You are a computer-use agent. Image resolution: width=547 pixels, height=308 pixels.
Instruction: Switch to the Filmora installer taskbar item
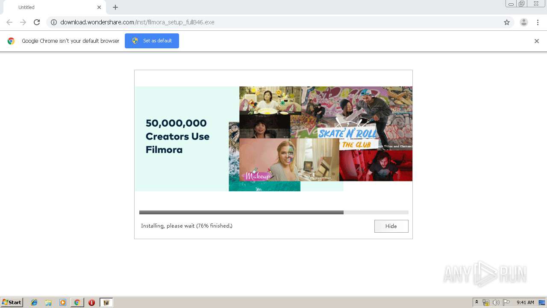(x=106, y=302)
